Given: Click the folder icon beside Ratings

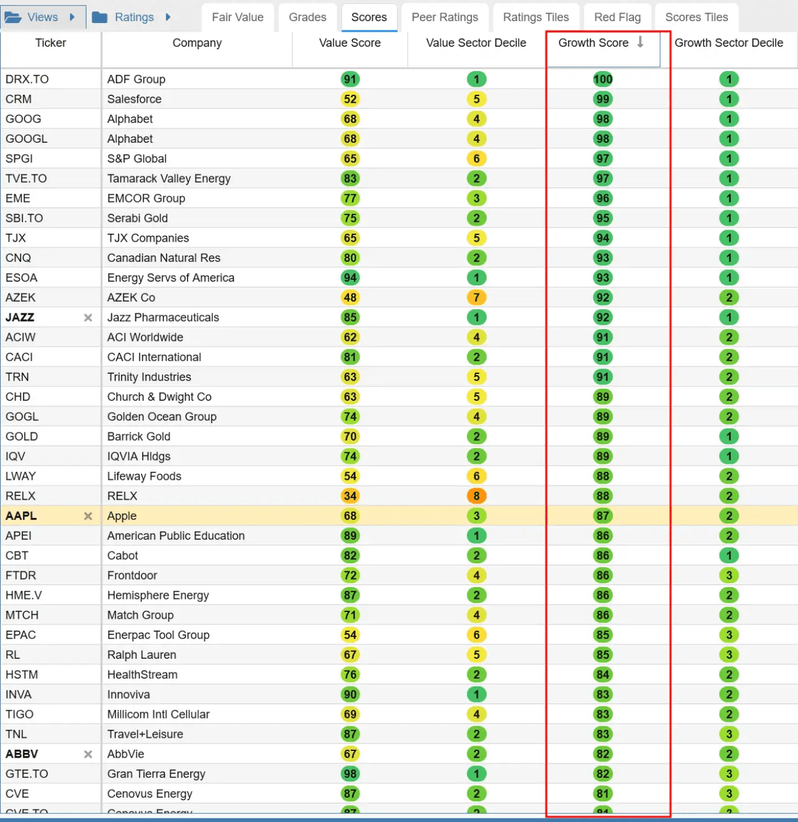Looking at the screenshot, I should (102, 17).
